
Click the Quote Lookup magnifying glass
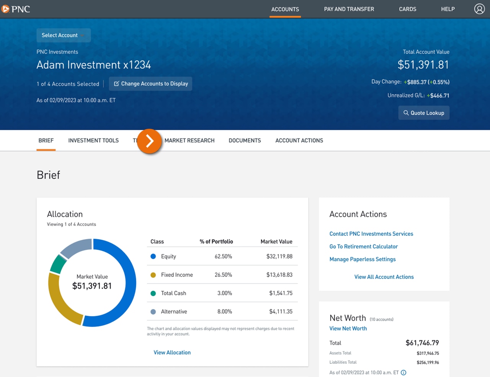[407, 112]
